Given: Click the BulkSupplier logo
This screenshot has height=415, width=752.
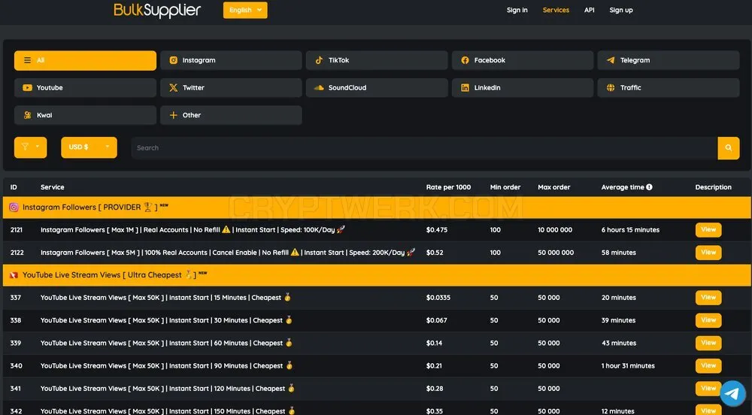Looking at the screenshot, I should pos(157,10).
